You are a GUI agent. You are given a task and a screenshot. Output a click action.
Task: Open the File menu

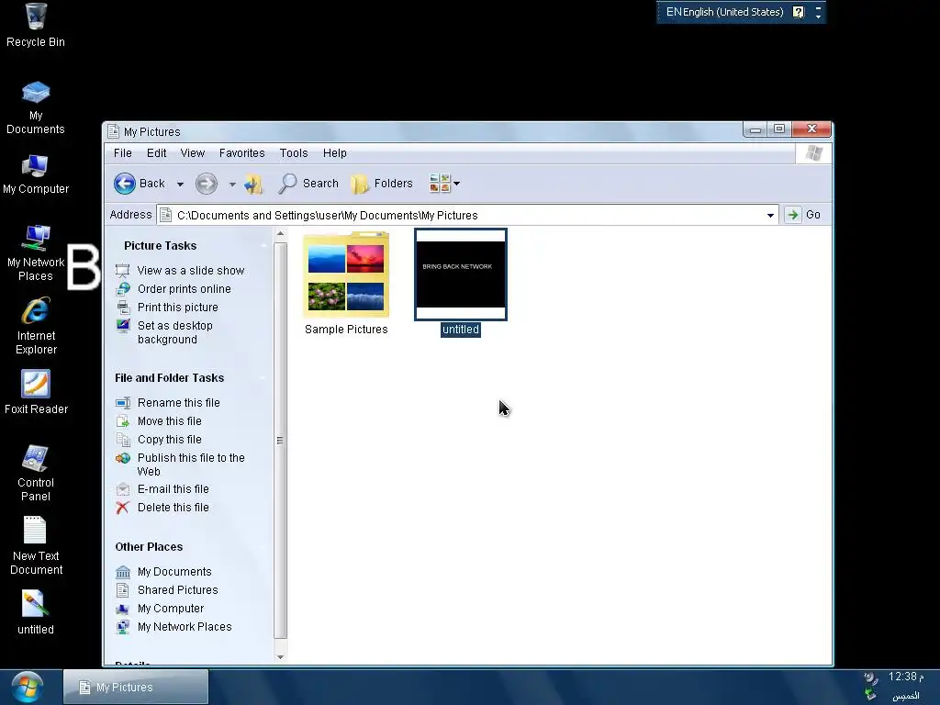coord(123,153)
